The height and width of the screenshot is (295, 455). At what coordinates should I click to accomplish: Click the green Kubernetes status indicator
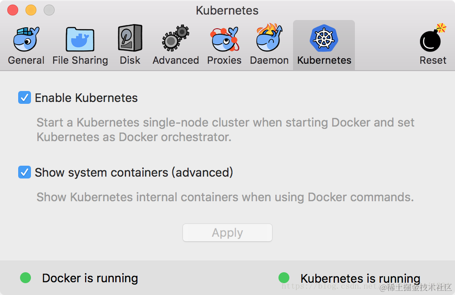click(284, 278)
